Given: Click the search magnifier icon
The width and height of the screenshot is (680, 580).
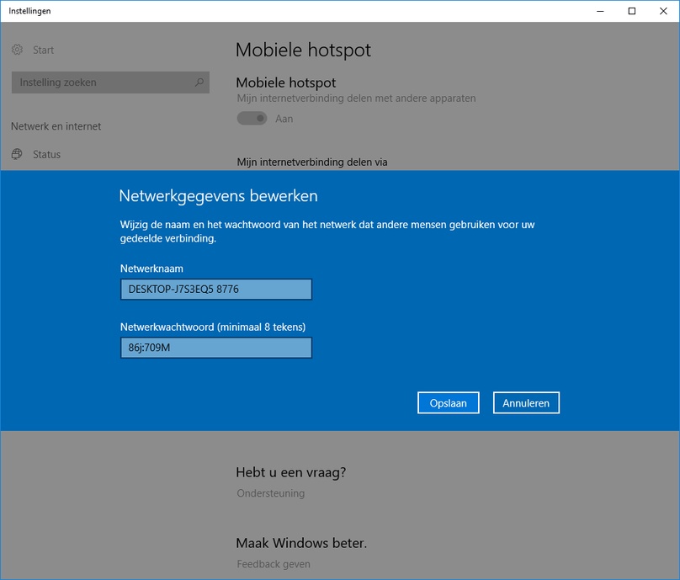Looking at the screenshot, I should 199,82.
